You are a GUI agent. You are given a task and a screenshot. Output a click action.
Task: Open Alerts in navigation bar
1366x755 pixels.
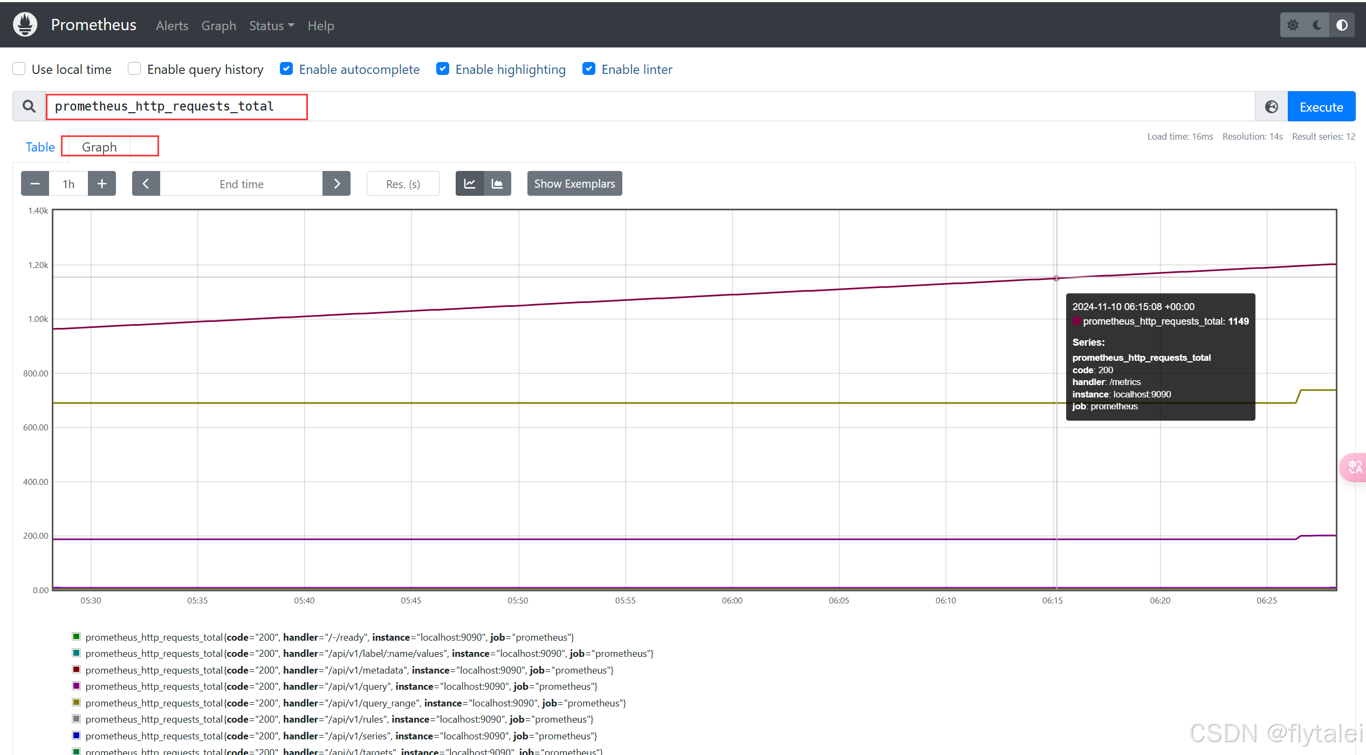172,26
